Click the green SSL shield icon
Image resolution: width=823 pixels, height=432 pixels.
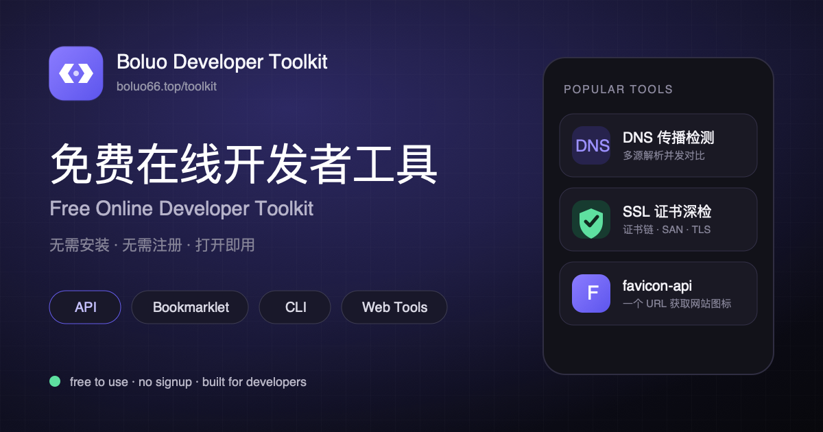pos(591,219)
